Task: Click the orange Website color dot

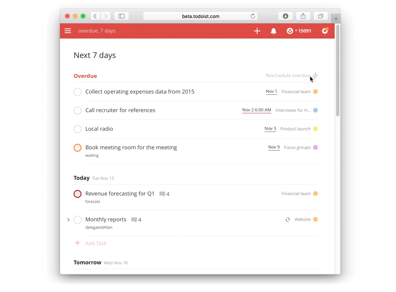Action: (315, 219)
